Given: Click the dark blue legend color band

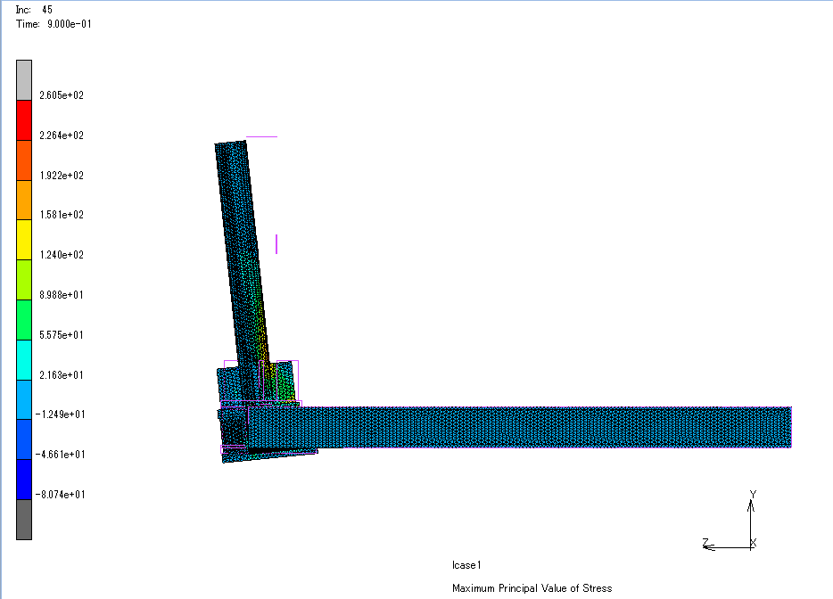Looking at the screenshot, I should tap(24, 480).
